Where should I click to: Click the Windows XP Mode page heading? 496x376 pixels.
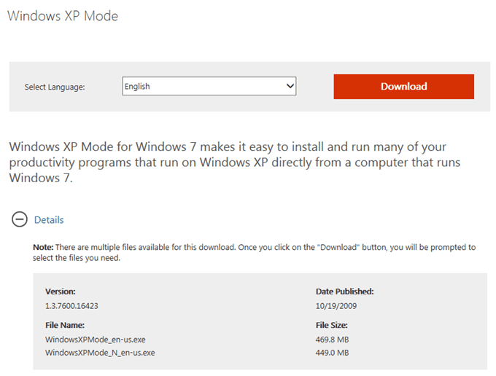63,15
